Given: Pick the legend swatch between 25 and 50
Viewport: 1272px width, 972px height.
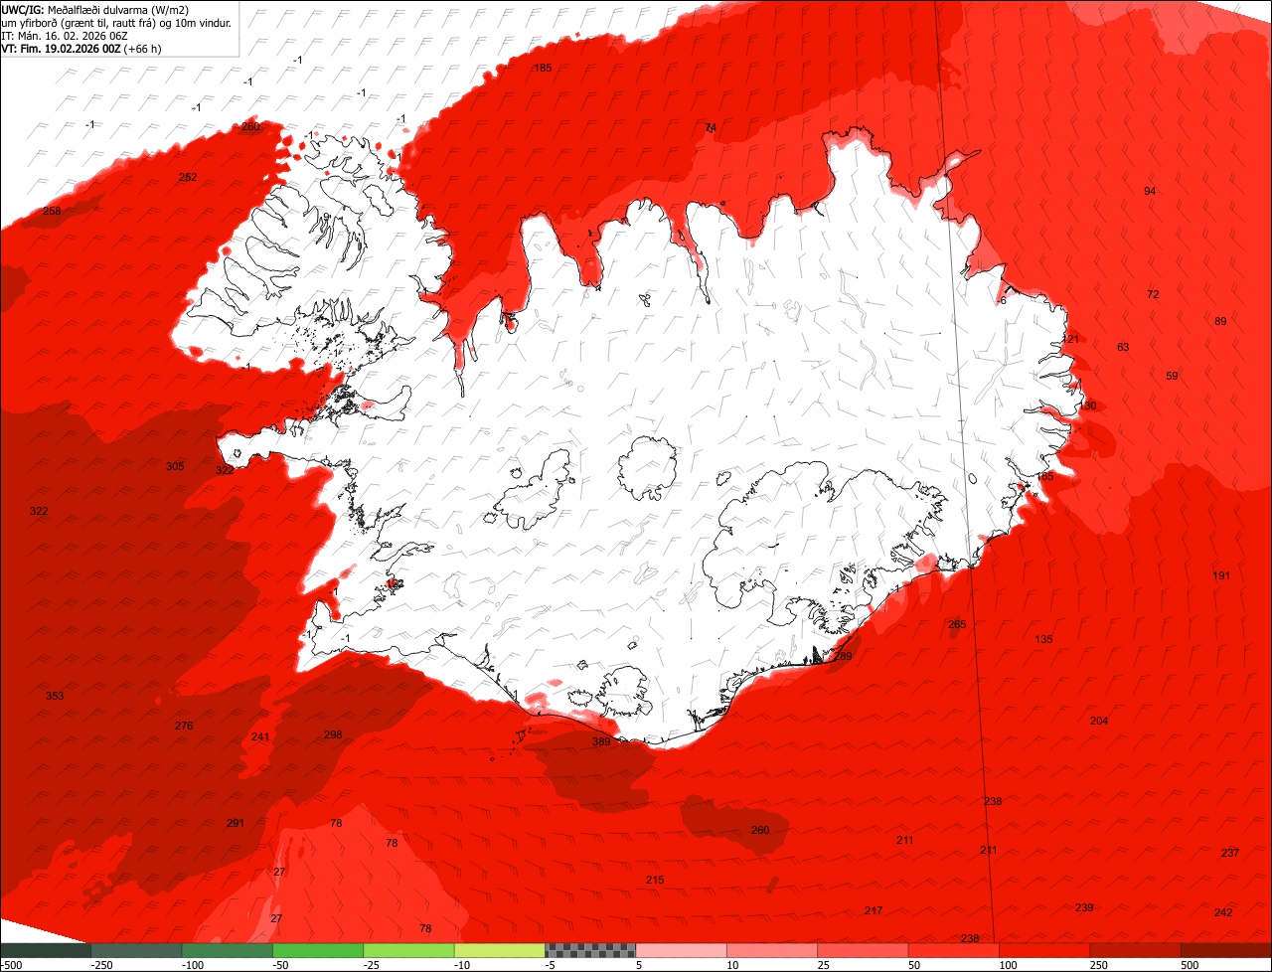Looking at the screenshot, I should tap(863, 950).
